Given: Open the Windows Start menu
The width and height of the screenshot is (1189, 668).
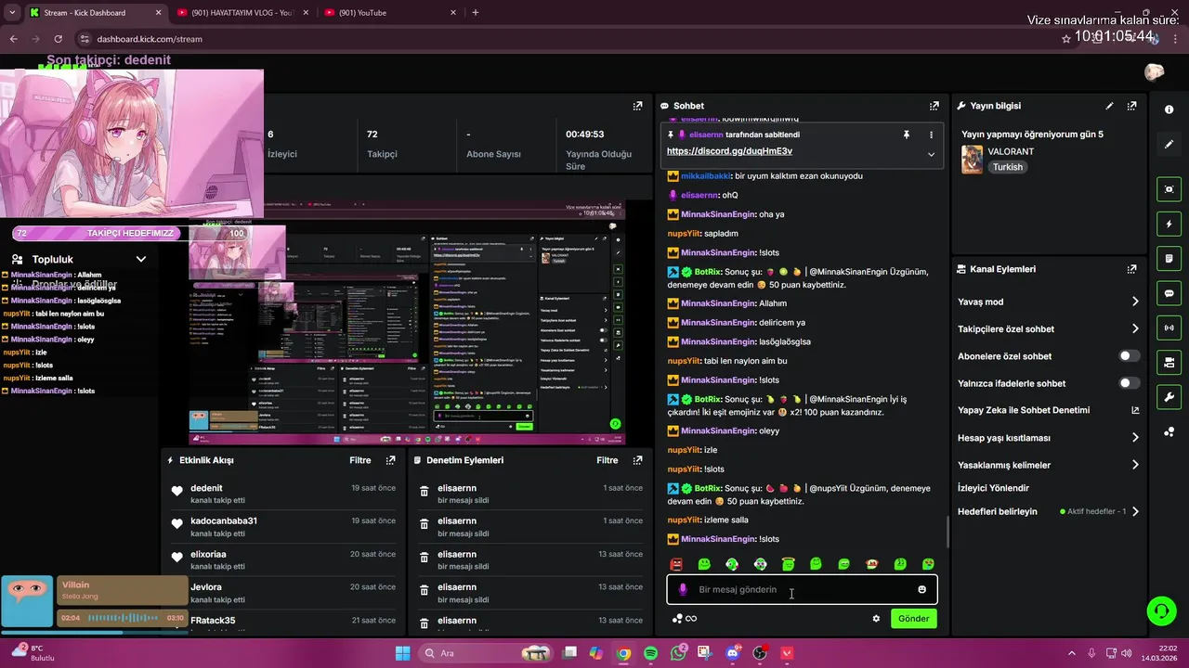Looking at the screenshot, I should click(402, 653).
